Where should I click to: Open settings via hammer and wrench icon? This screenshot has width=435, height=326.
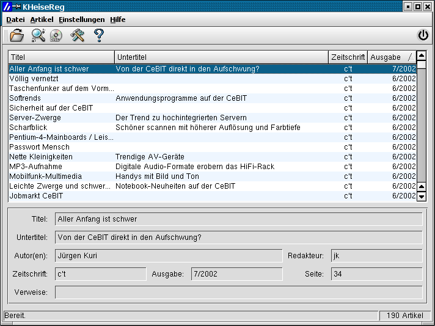click(x=78, y=35)
